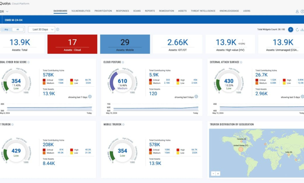Open the Remediation tab
Screen dimensions: 304x183
click(x=166, y=11)
